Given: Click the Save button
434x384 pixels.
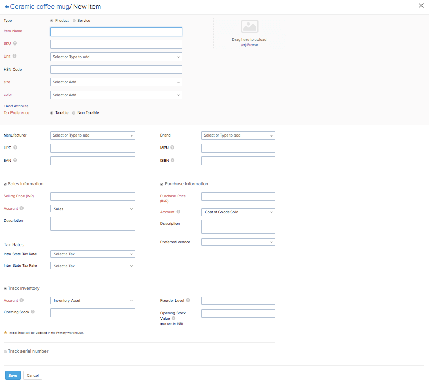Looking at the screenshot, I should coord(12,375).
